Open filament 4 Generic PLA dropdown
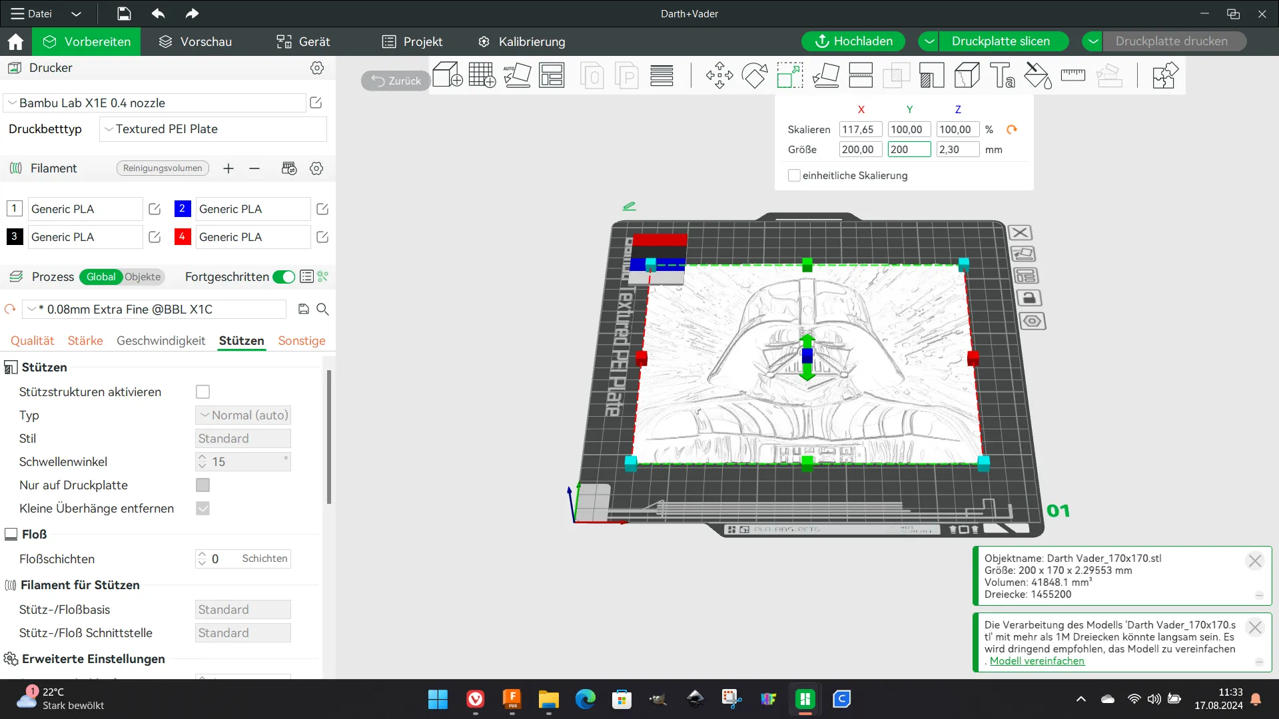 point(253,237)
